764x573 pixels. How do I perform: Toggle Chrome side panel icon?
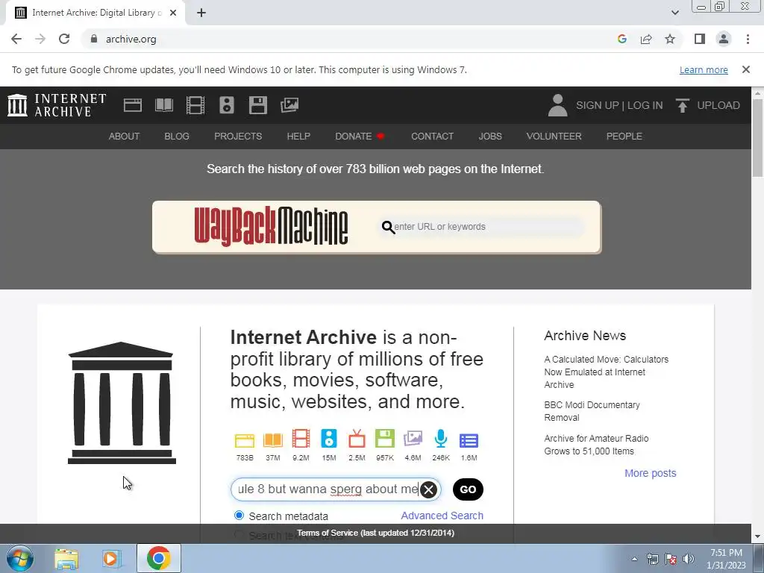[700, 39]
